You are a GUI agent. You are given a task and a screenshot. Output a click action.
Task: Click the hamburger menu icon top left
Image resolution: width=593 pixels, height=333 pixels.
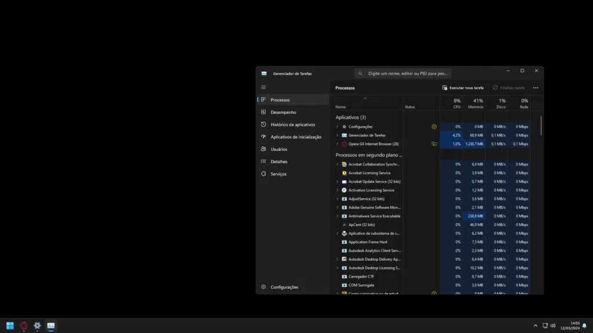(262, 87)
